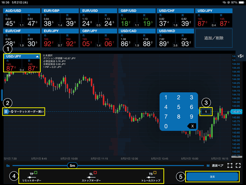Tap digit 2 on the numeric keypad
The height and width of the screenshot is (185, 246).
[179, 98]
